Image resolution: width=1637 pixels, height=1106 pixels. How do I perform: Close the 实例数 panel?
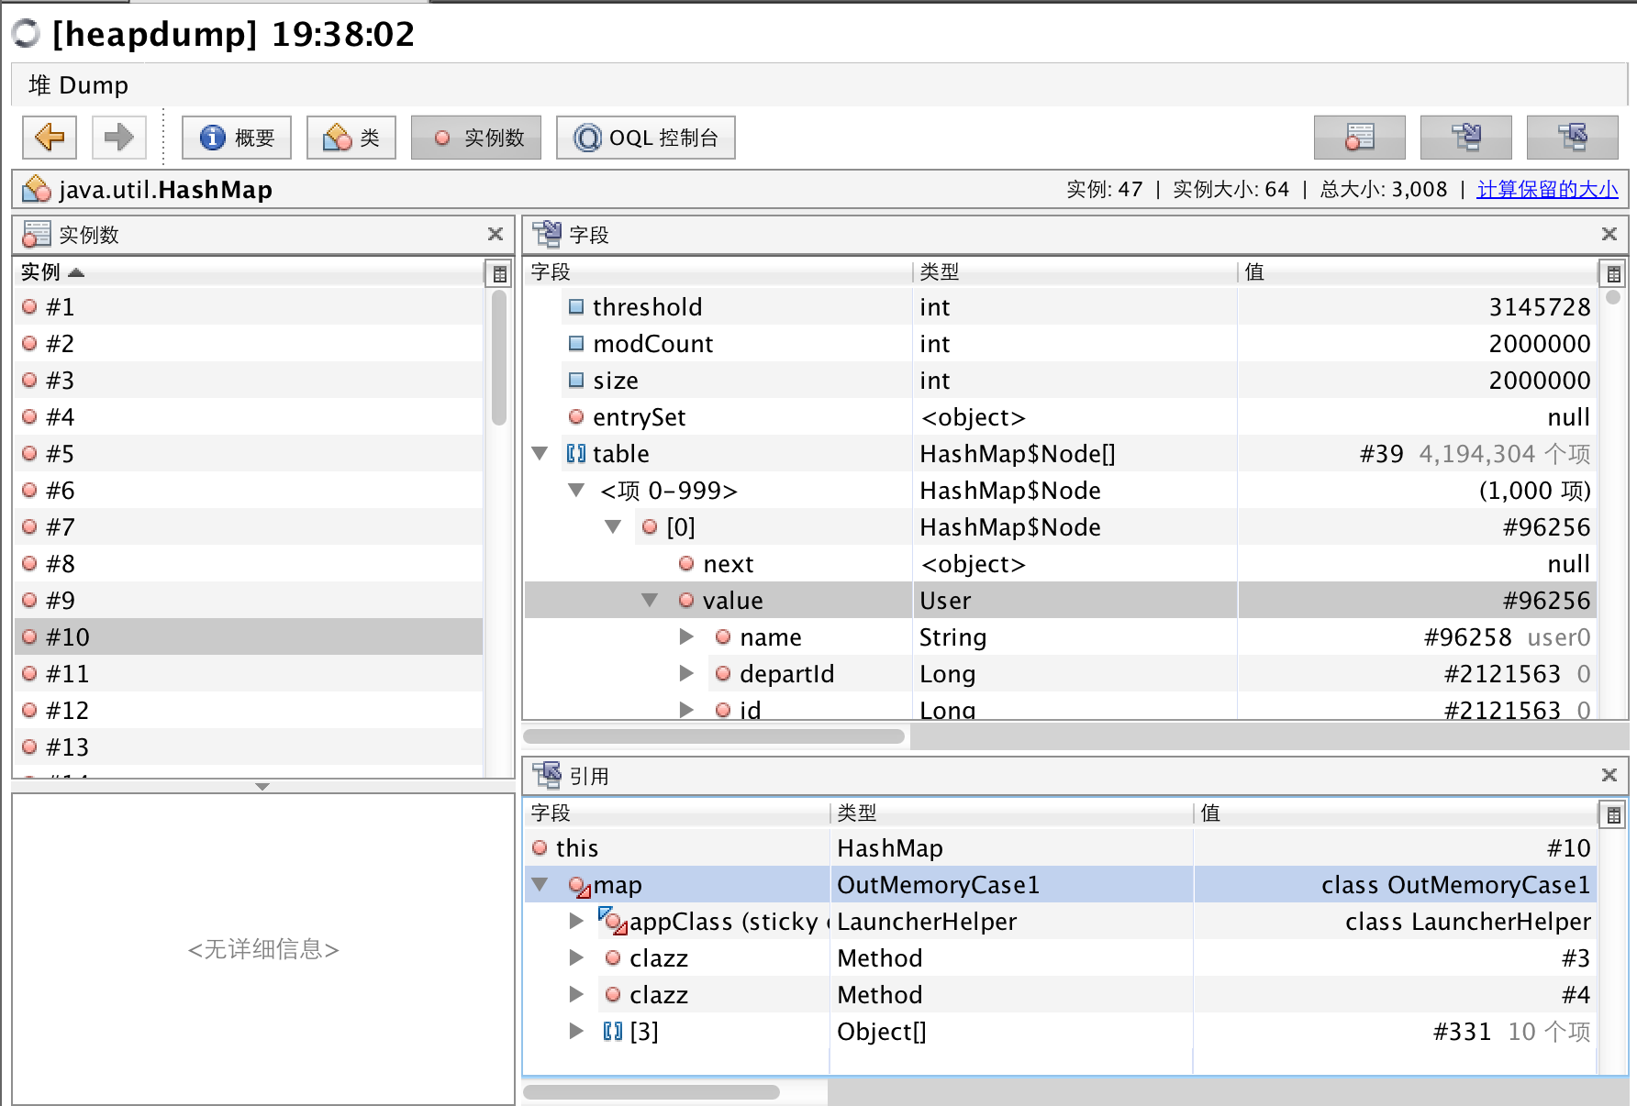[496, 234]
